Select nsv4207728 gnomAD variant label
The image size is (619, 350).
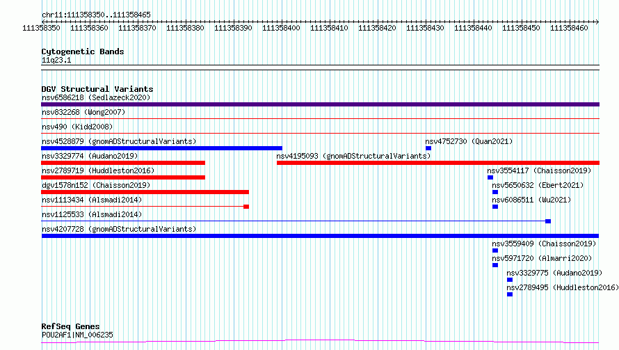click(119, 229)
